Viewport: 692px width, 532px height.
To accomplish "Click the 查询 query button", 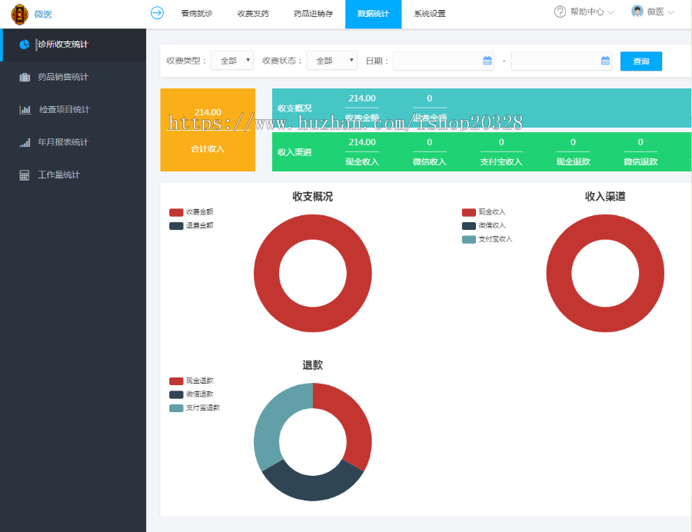I will pyautogui.click(x=640, y=60).
